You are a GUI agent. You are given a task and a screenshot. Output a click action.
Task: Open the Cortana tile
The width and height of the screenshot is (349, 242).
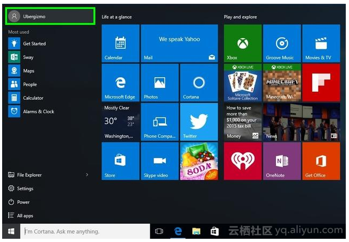click(199, 83)
